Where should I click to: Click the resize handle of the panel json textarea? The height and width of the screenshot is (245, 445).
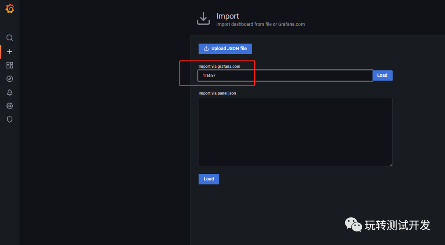(x=391, y=164)
